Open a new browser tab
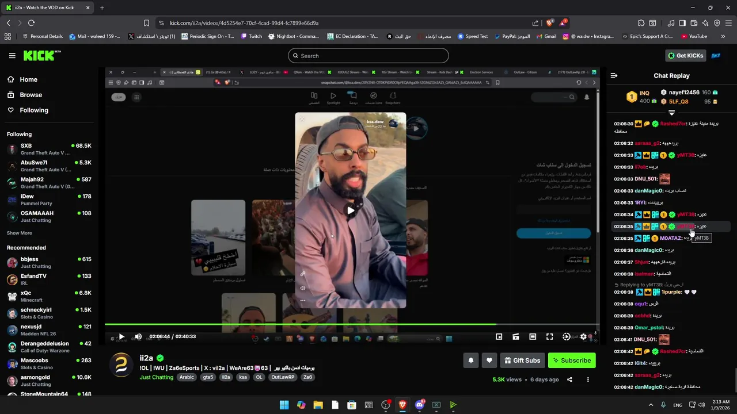This screenshot has height=414, width=737. tap(102, 7)
